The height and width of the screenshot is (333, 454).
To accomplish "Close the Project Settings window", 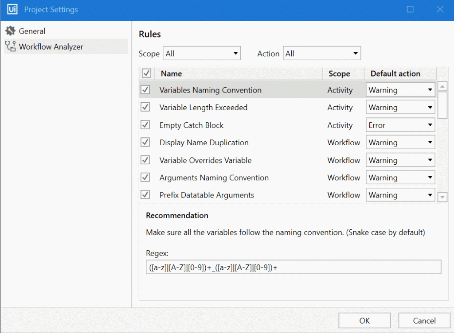I will pos(440,9).
